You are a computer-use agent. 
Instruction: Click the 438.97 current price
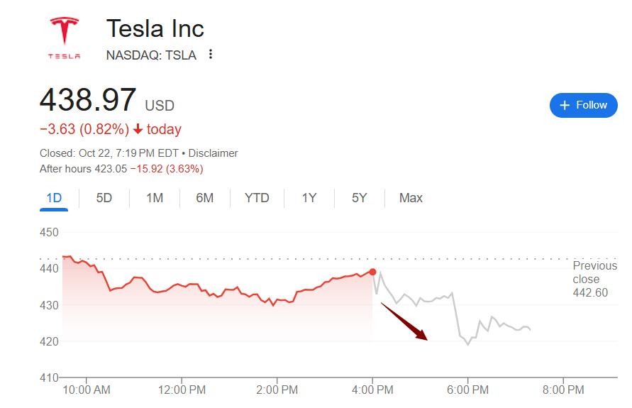click(x=87, y=100)
